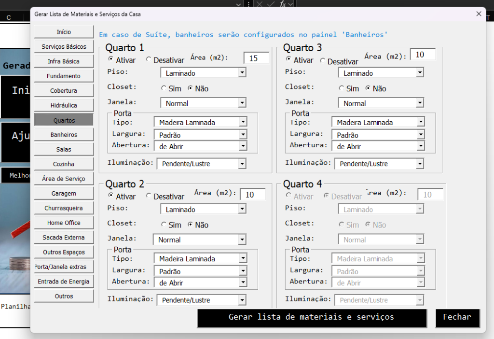
Task: Click Gerar lista de materiais e serviços
Action: coord(312,318)
